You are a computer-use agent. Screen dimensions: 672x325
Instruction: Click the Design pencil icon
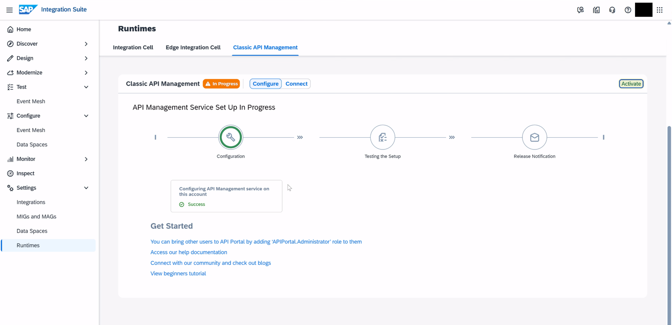coord(10,58)
